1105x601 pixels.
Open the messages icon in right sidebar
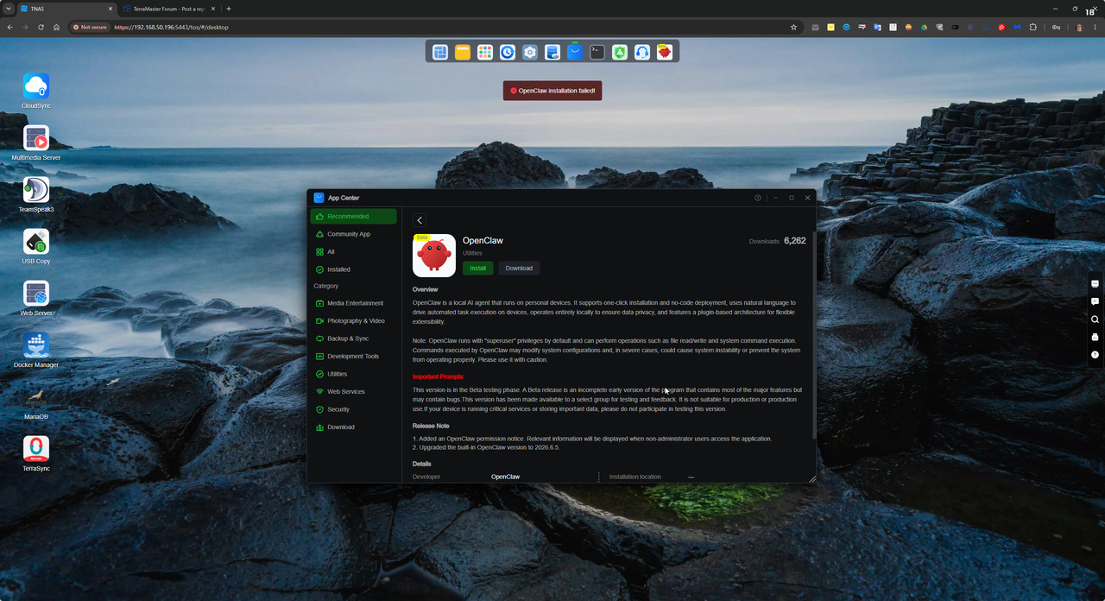coord(1095,301)
